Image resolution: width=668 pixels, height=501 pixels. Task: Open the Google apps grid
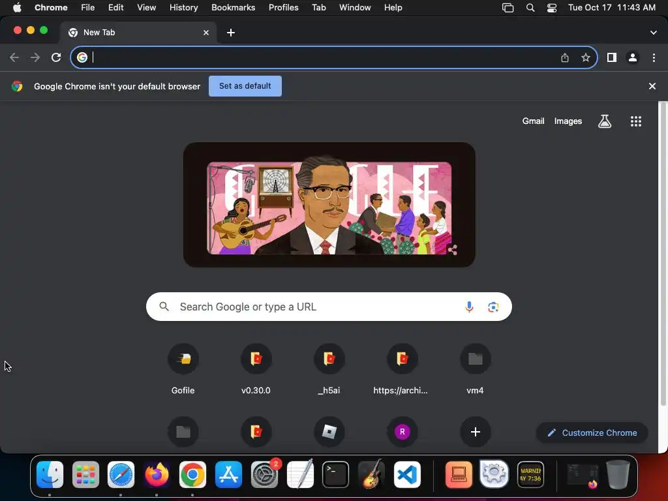pos(636,121)
